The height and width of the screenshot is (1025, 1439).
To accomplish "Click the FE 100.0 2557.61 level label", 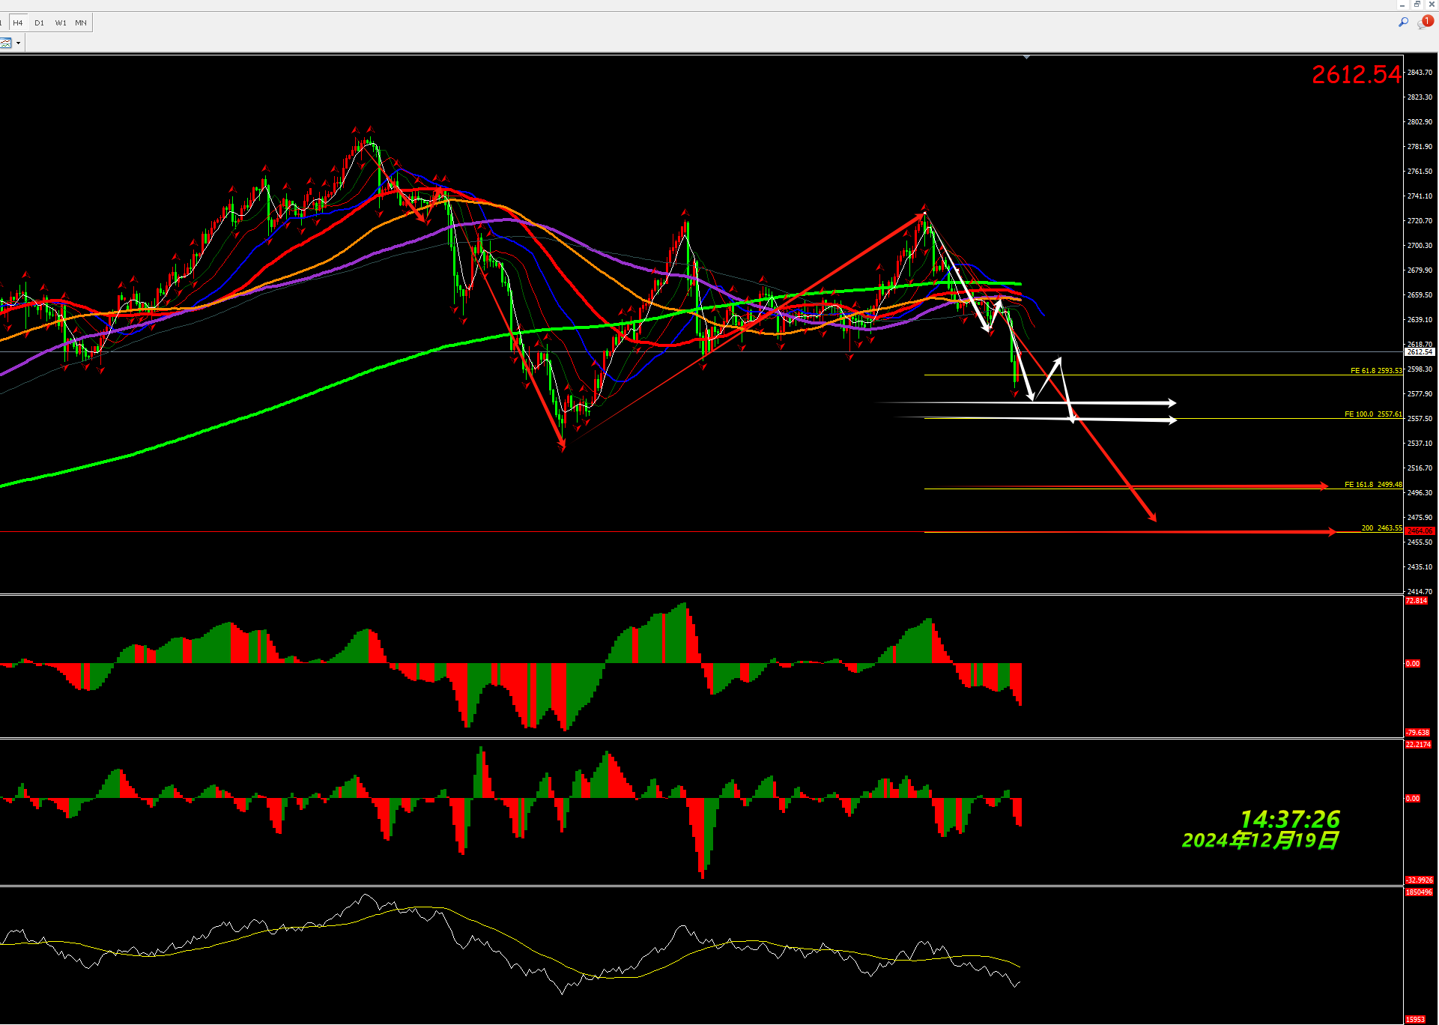I will point(1372,414).
